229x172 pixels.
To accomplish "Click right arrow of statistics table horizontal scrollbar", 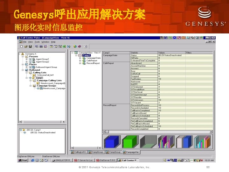I will (211, 132).
